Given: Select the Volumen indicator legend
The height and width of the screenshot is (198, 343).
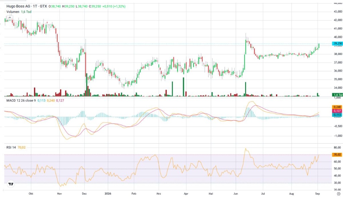Looking at the screenshot, I should tap(13, 12).
